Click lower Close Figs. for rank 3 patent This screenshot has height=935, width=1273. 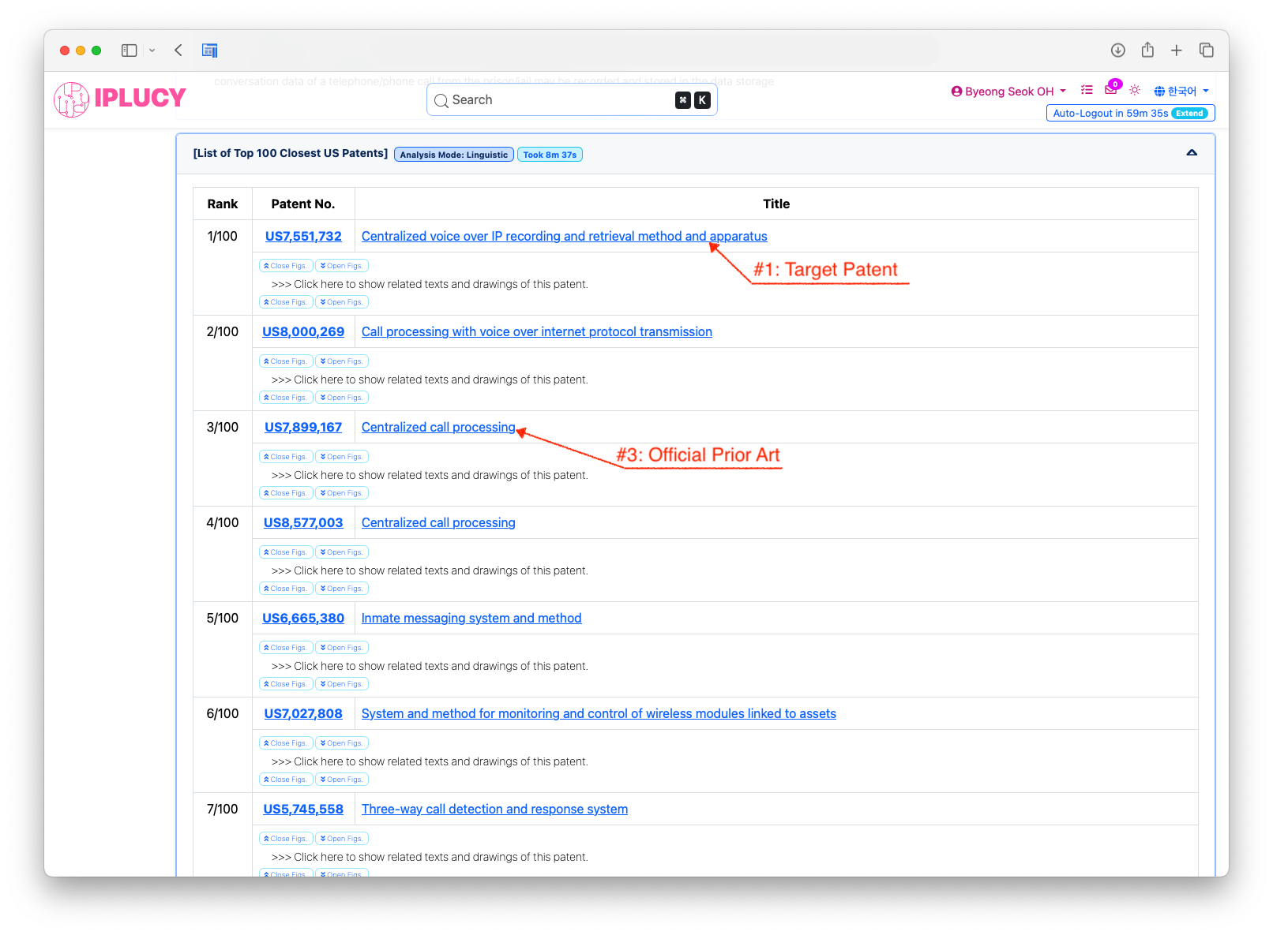(x=286, y=493)
